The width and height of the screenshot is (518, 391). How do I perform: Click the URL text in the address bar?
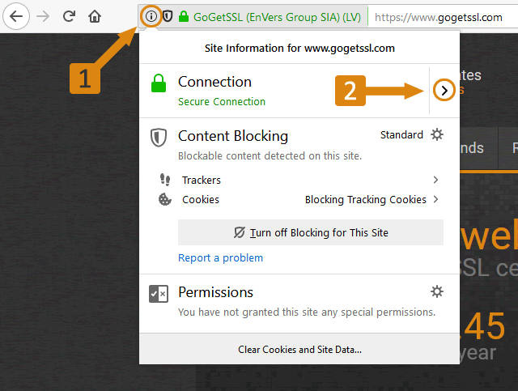pos(439,16)
